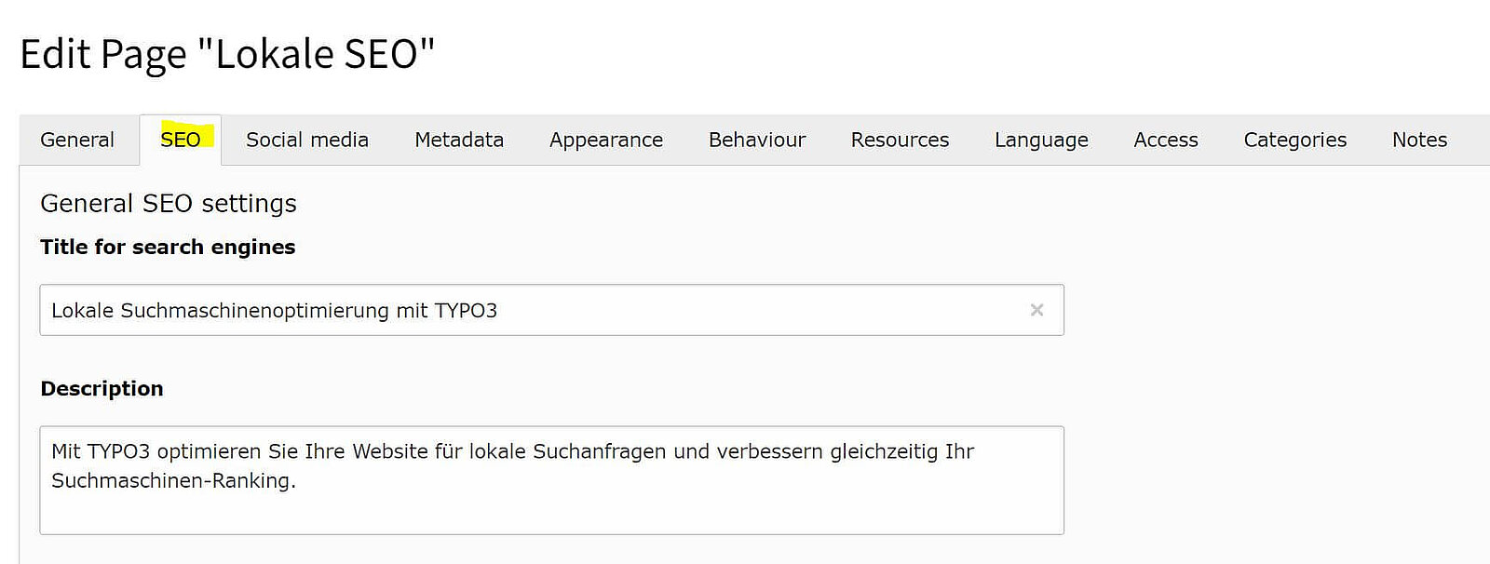The image size is (1490, 564).
Task: Focus the Title for search engines input
Action: click(652, 310)
